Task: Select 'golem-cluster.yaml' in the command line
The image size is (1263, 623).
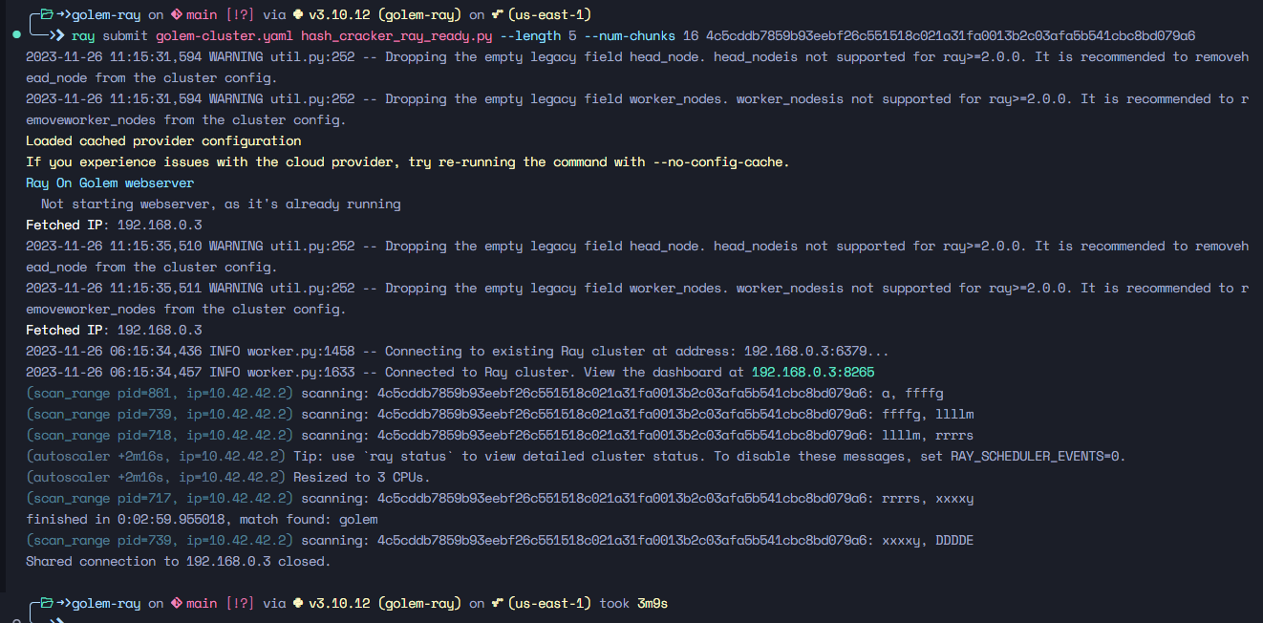Action: pyautogui.click(x=225, y=36)
